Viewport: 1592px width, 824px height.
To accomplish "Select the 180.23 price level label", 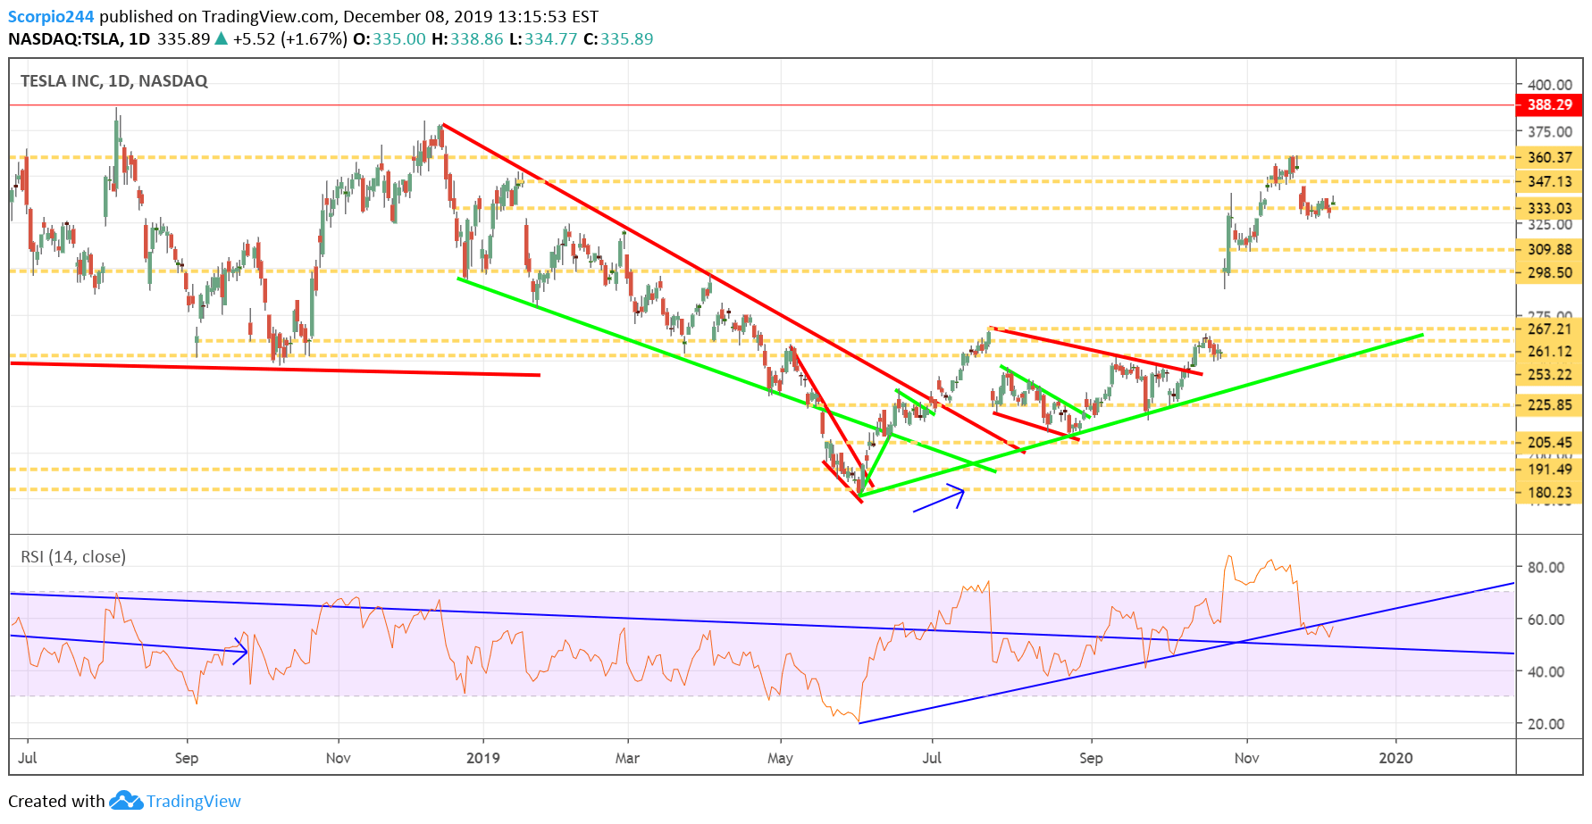I will (1549, 492).
